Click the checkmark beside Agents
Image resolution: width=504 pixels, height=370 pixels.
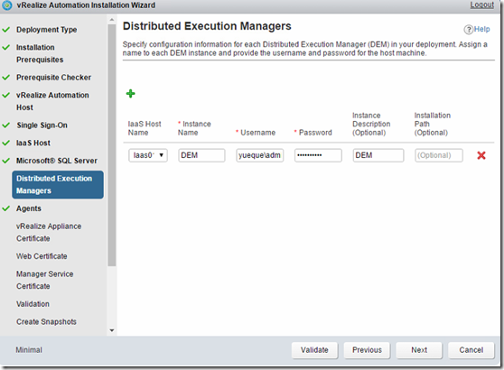(6, 208)
